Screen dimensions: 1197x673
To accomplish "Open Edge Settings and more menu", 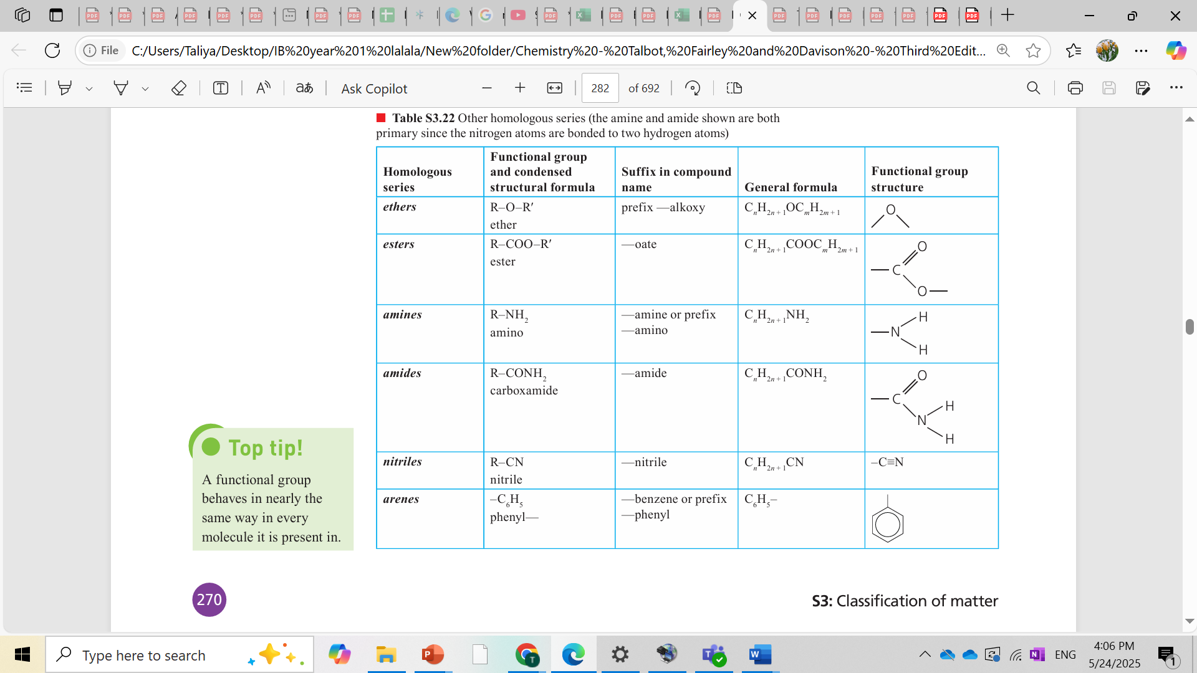I will tap(1141, 50).
